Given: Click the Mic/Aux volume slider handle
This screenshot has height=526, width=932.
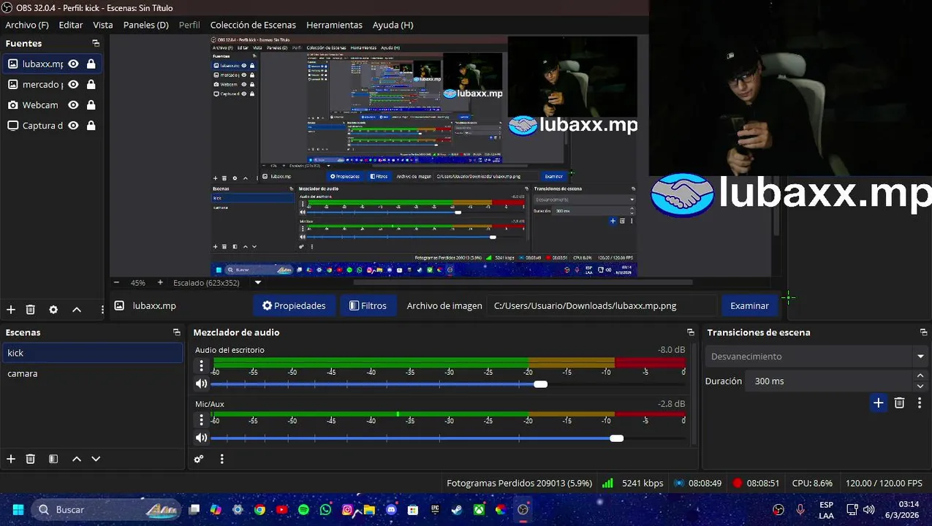Looking at the screenshot, I should point(616,438).
